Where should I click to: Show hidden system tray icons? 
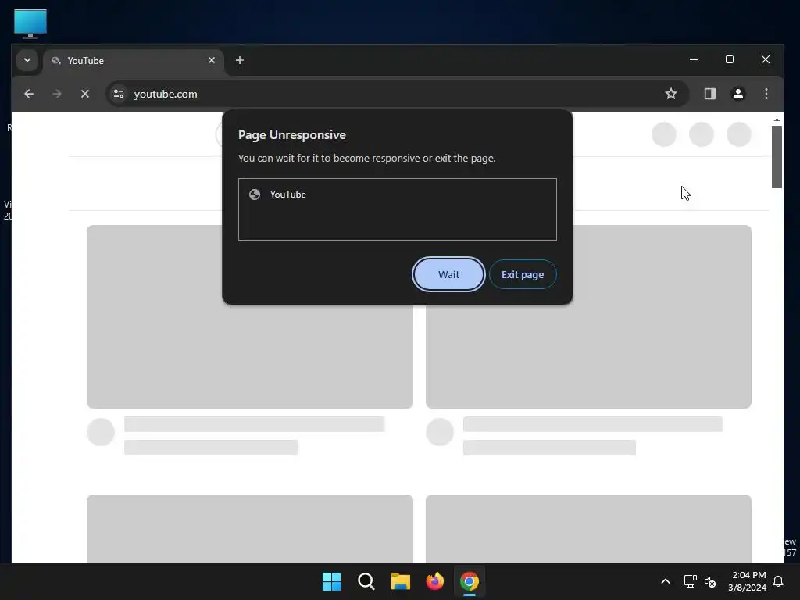click(x=666, y=581)
